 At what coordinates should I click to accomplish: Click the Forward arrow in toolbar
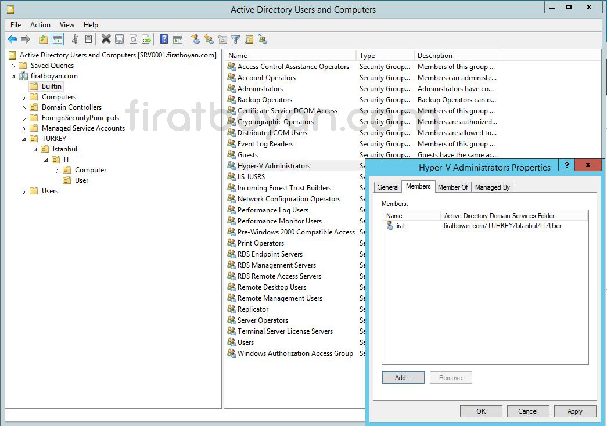26,39
